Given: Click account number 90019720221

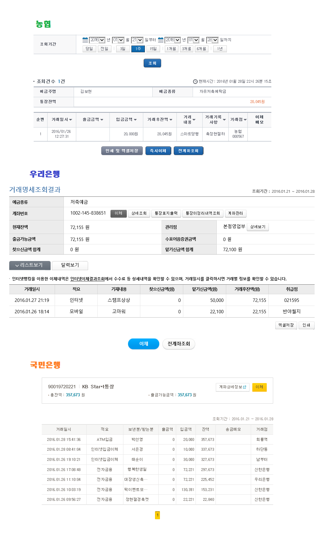Looking at the screenshot, I should tap(62, 387).
